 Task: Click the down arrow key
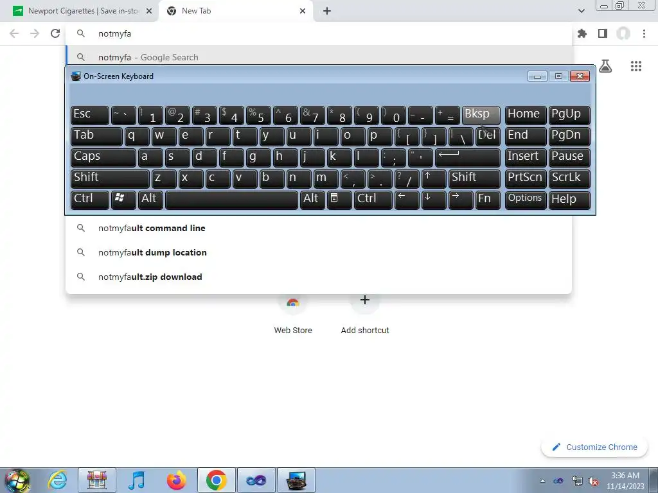[434, 200]
